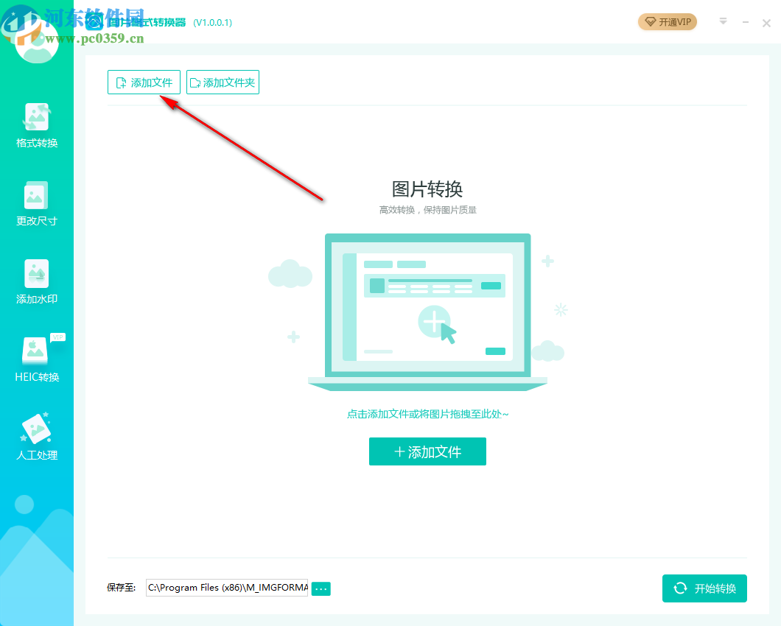Click the 开通VIP button at the top right
The image size is (781, 626).
(667, 22)
